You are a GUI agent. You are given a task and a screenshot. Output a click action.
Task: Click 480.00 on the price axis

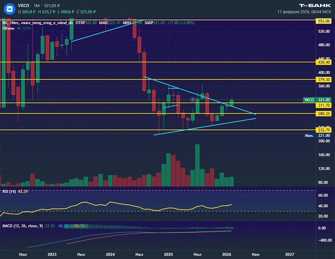coord(324,45)
